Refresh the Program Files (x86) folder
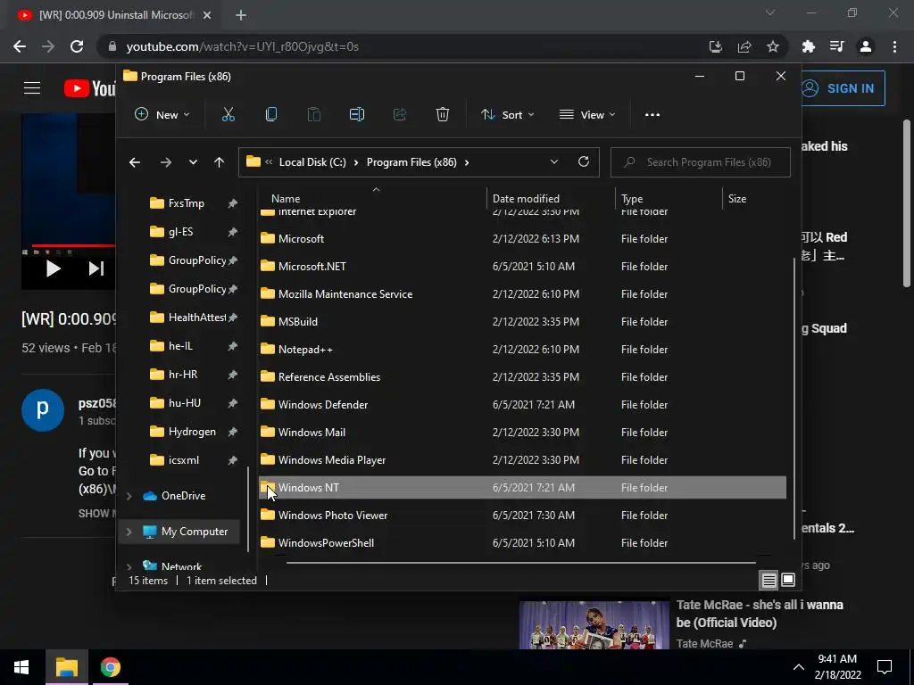Screen dimensions: 914x685 [x=584, y=162]
